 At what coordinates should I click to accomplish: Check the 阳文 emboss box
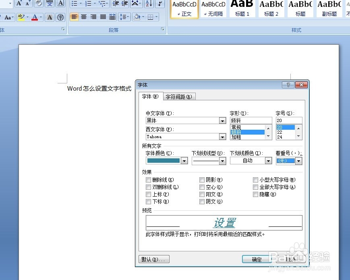click(x=202, y=194)
